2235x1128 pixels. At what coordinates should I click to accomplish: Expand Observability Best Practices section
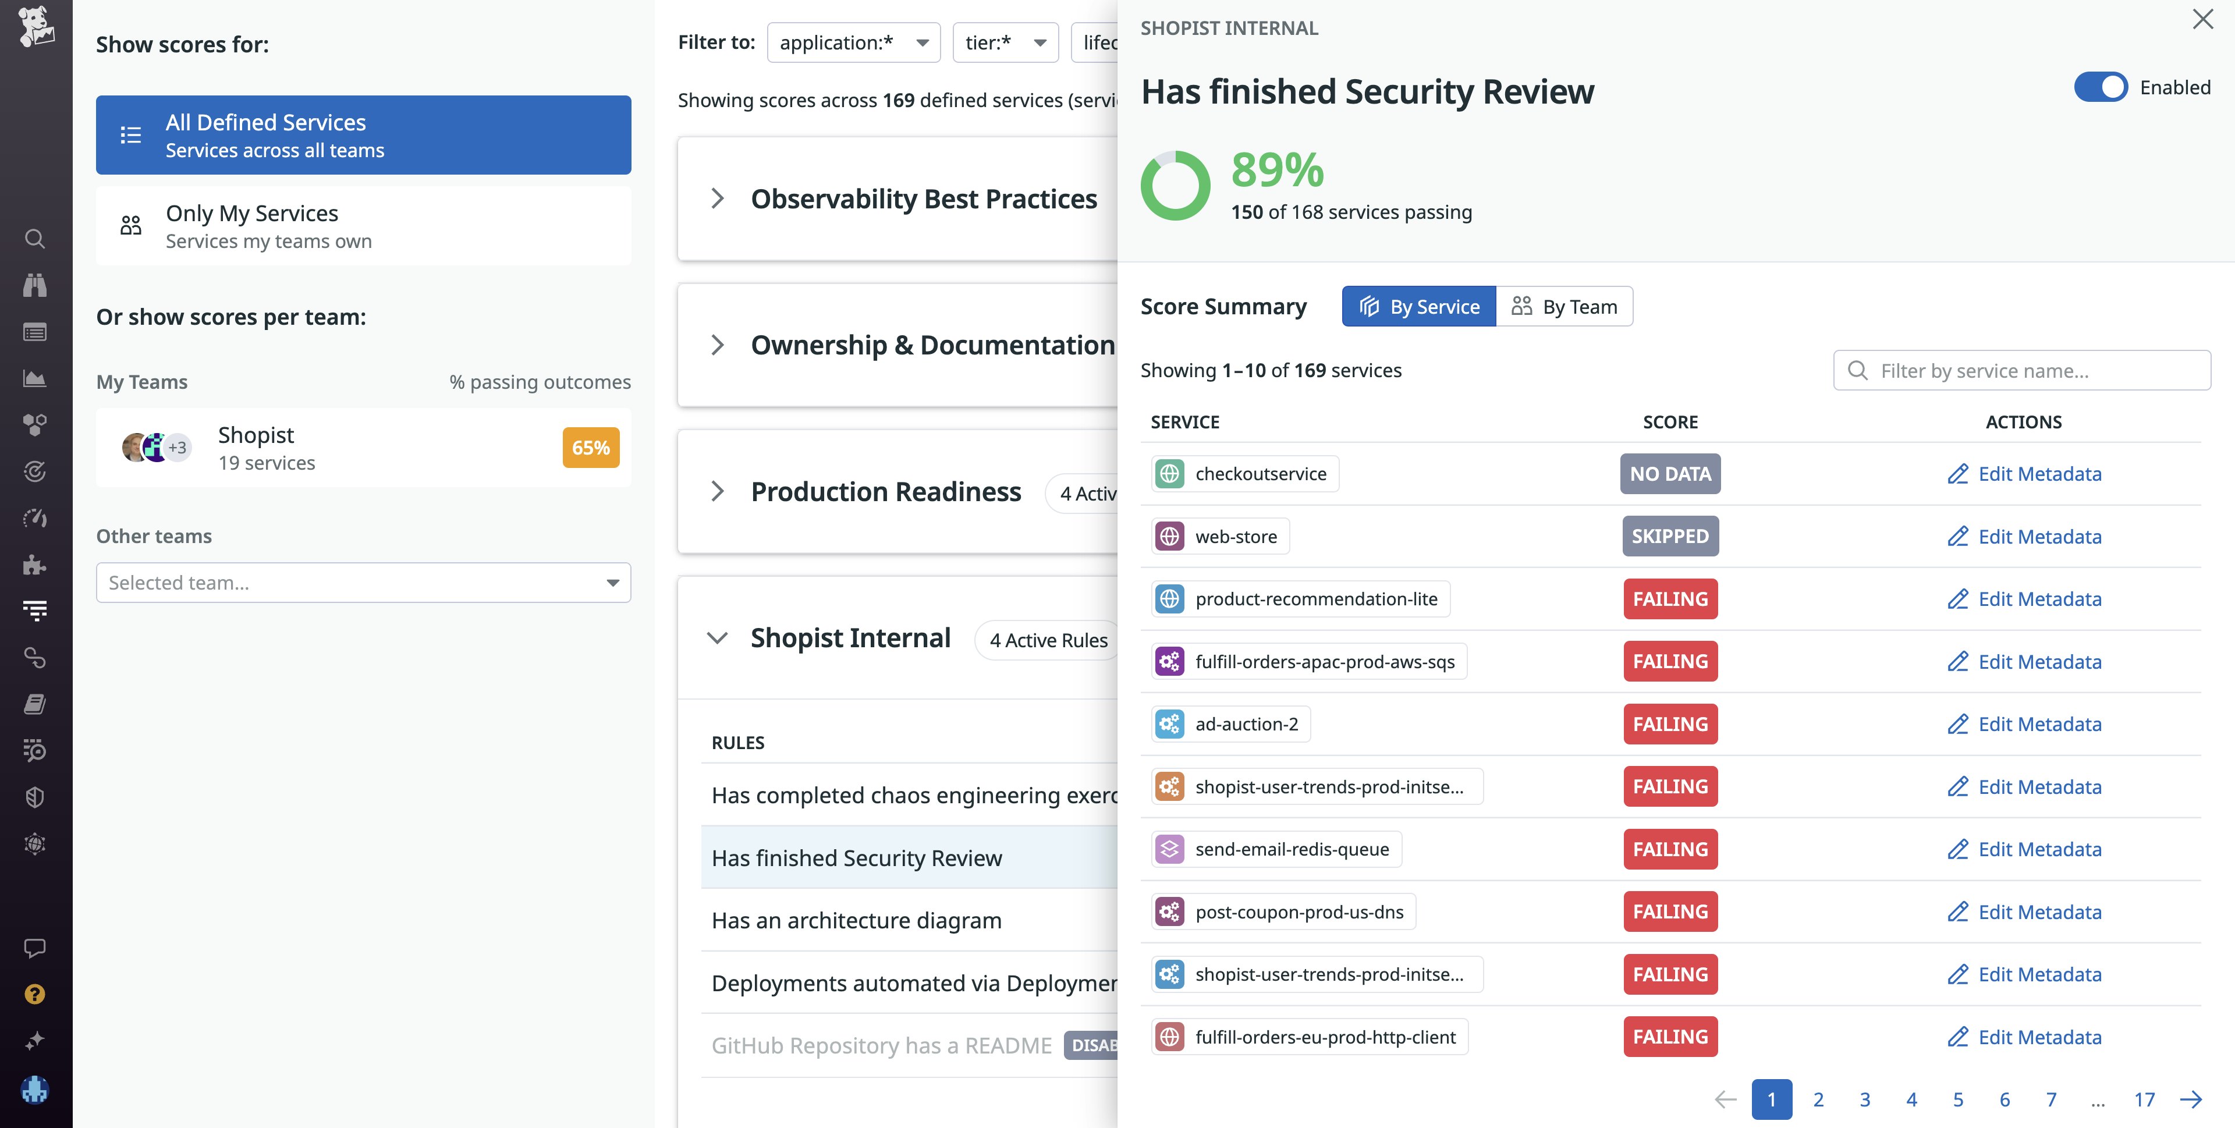pos(718,198)
